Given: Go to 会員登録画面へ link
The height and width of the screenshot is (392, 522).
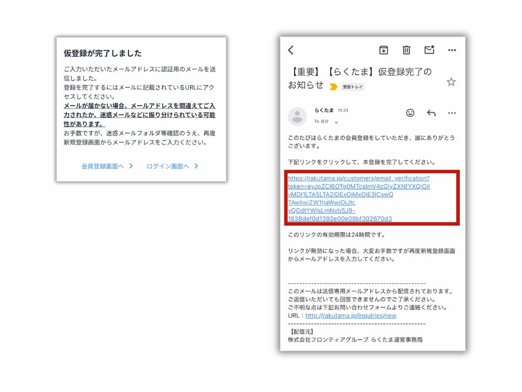Looking at the screenshot, I should (x=102, y=166).
